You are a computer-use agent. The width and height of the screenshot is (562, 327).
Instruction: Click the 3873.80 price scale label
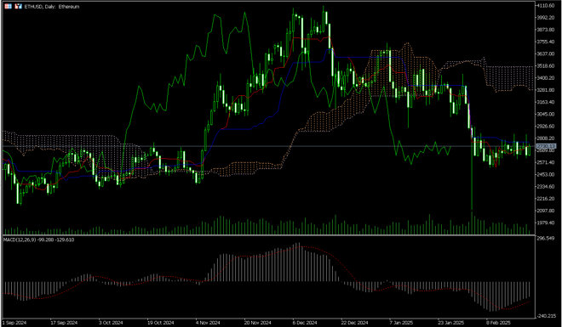(546, 30)
